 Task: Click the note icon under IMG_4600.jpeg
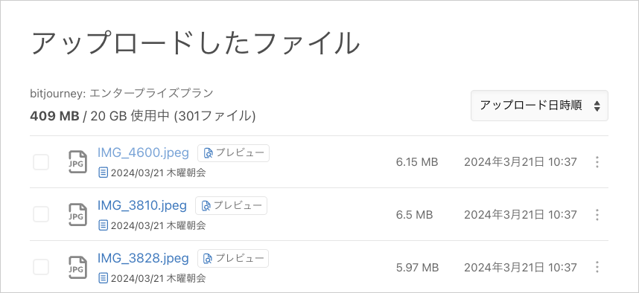(x=103, y=173)
